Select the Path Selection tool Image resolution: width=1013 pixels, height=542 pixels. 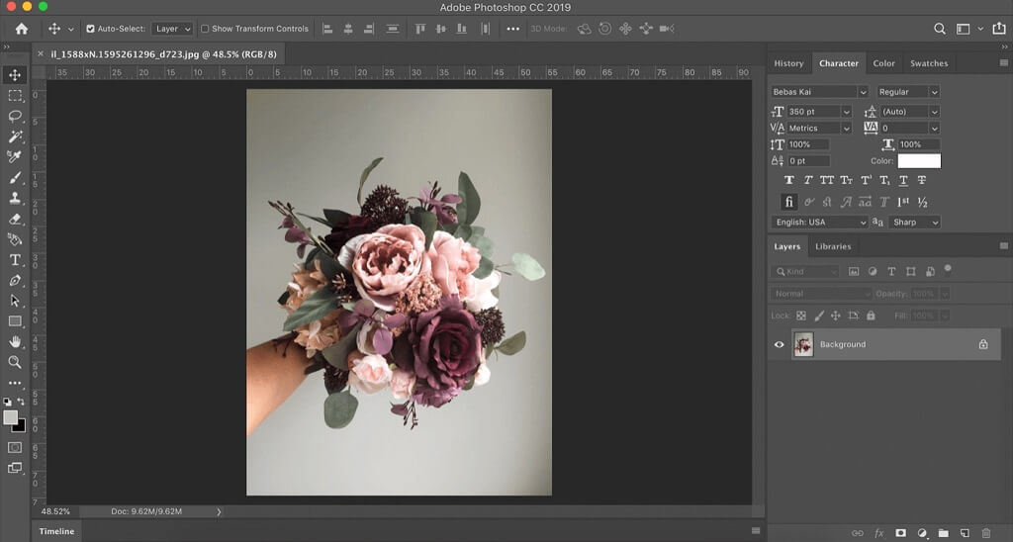(x=14, y=301)
